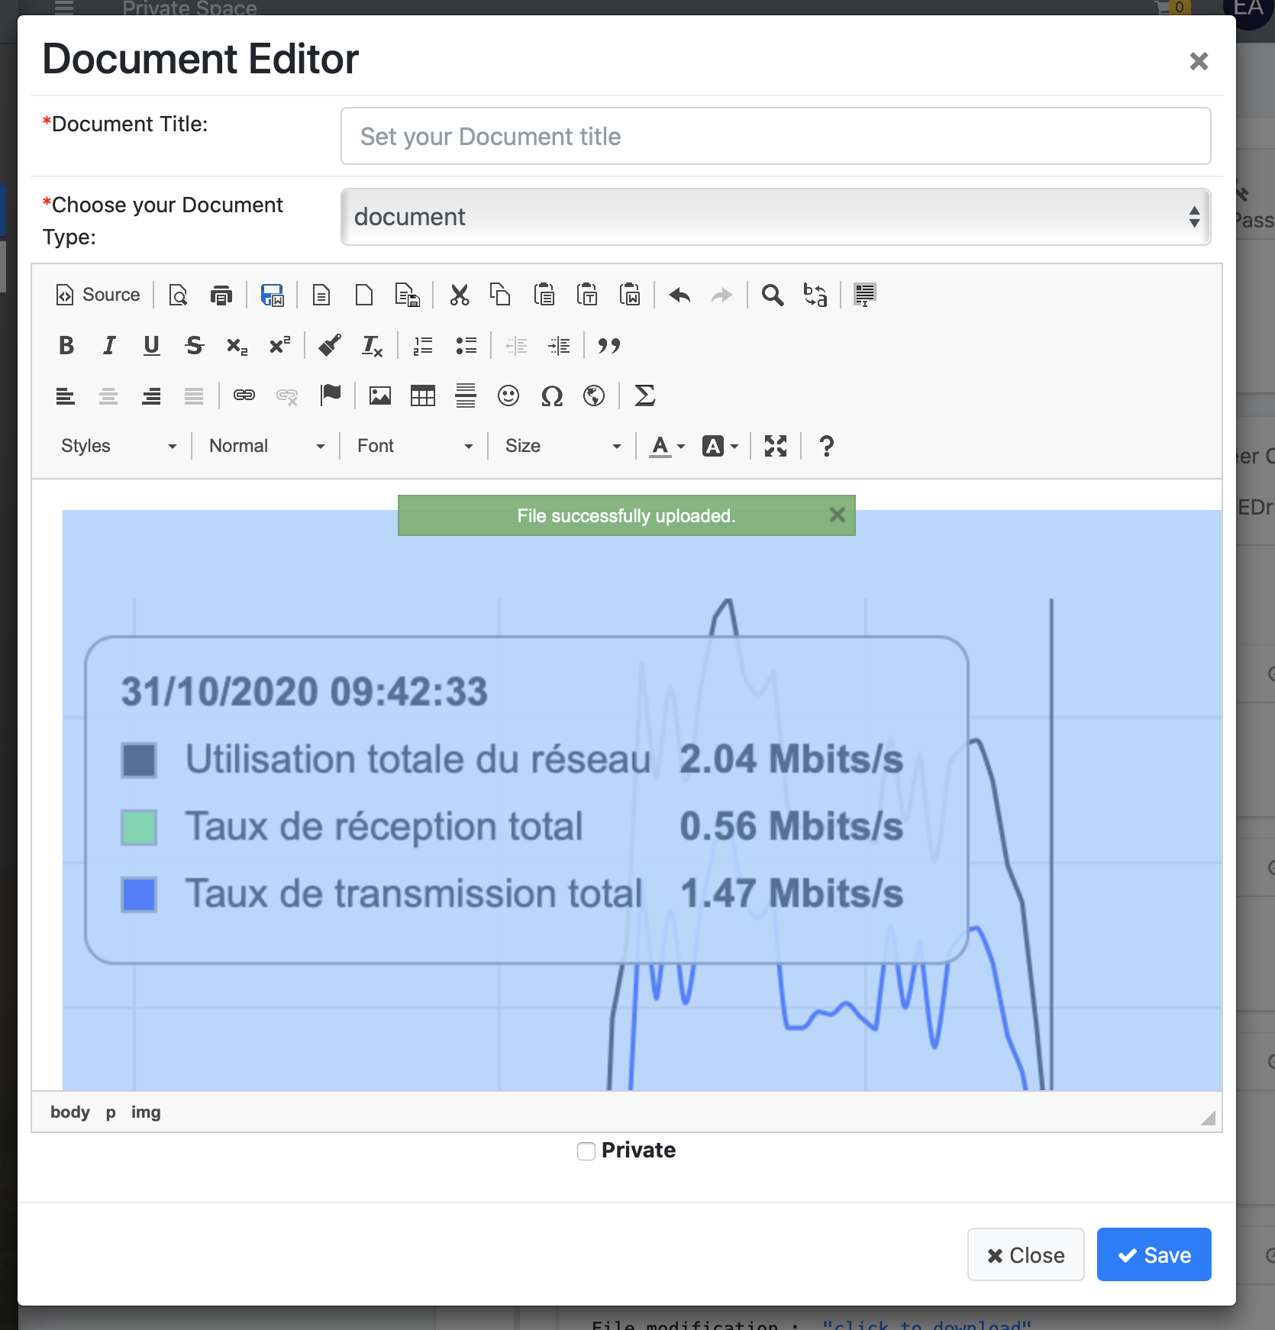Click the Print icon

pos(221,295)
